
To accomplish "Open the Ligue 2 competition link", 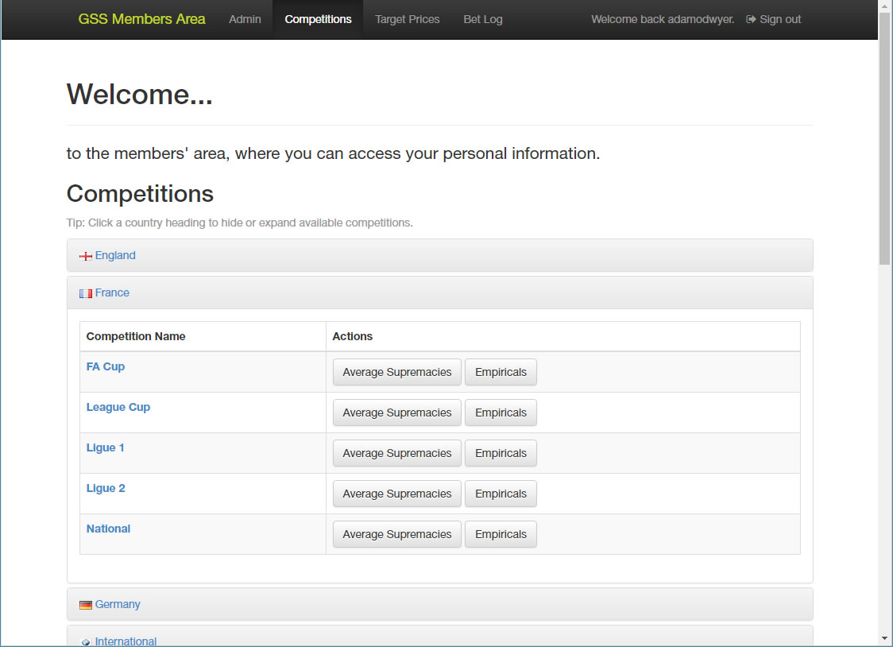I will tap(106, 487).
